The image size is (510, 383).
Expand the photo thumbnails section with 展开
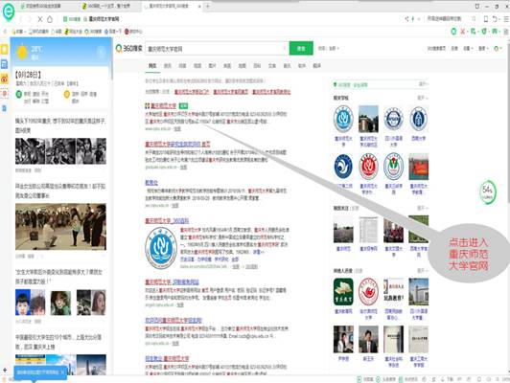pos(422,208)
